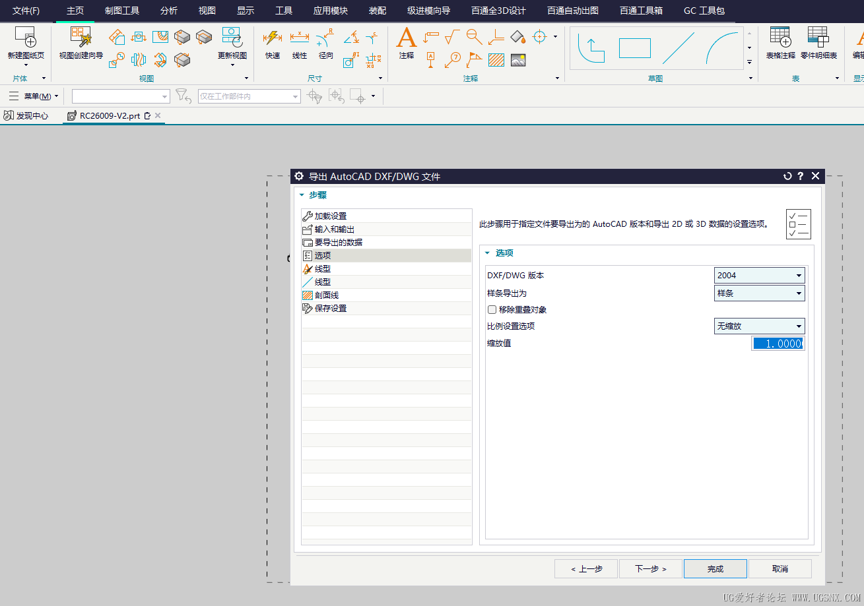
Task: Select the 输入和输出 step
Action: pyautogui.click(x=387, y=229)
